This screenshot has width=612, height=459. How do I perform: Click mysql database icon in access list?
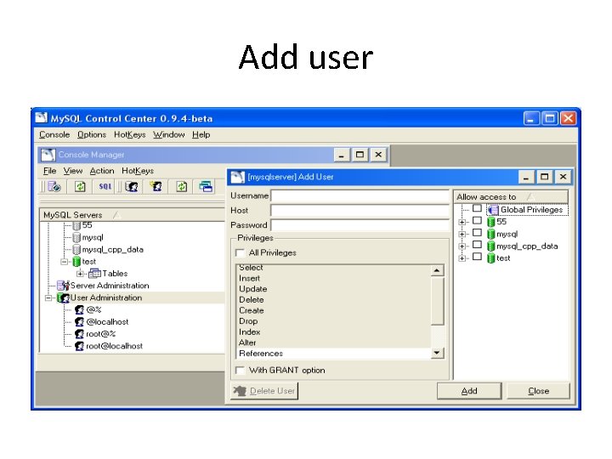pos(491,235)
